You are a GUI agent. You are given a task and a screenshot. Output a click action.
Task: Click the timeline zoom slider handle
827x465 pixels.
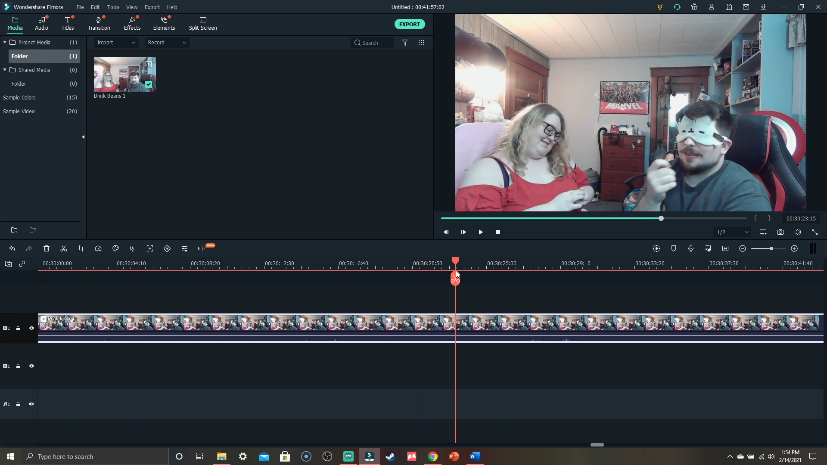(771, 249)
